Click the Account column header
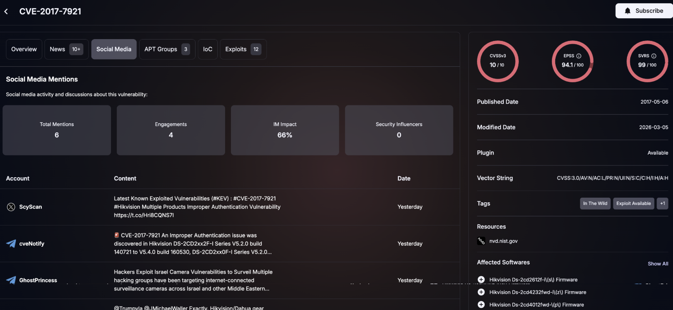This screenshot has width=673, height=310. pyautogui.click(x=18, y=179)
